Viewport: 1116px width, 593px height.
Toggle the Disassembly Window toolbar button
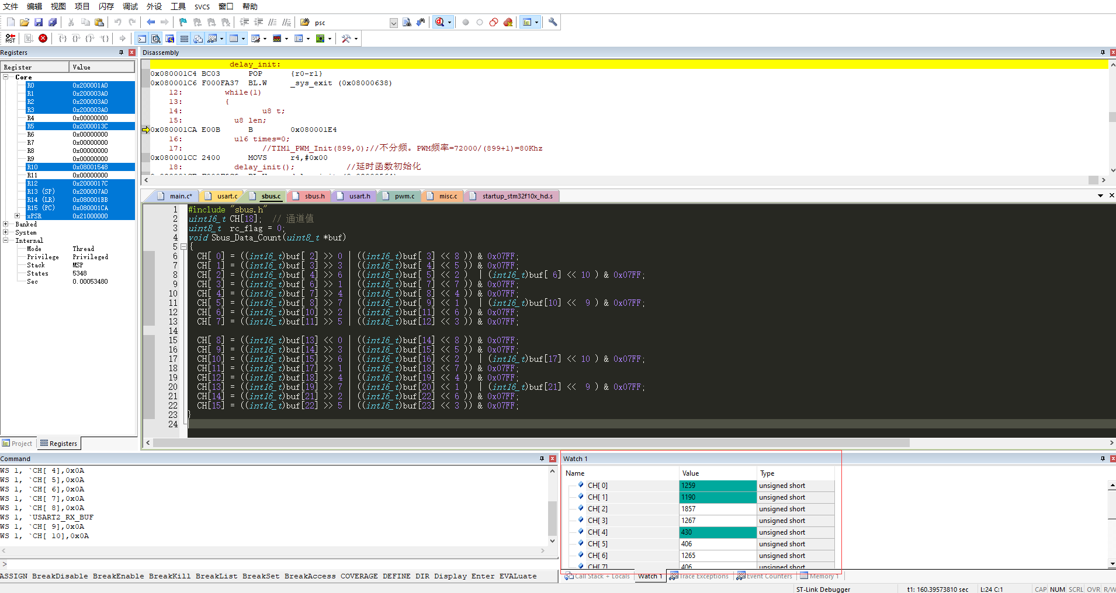[156, 39]
